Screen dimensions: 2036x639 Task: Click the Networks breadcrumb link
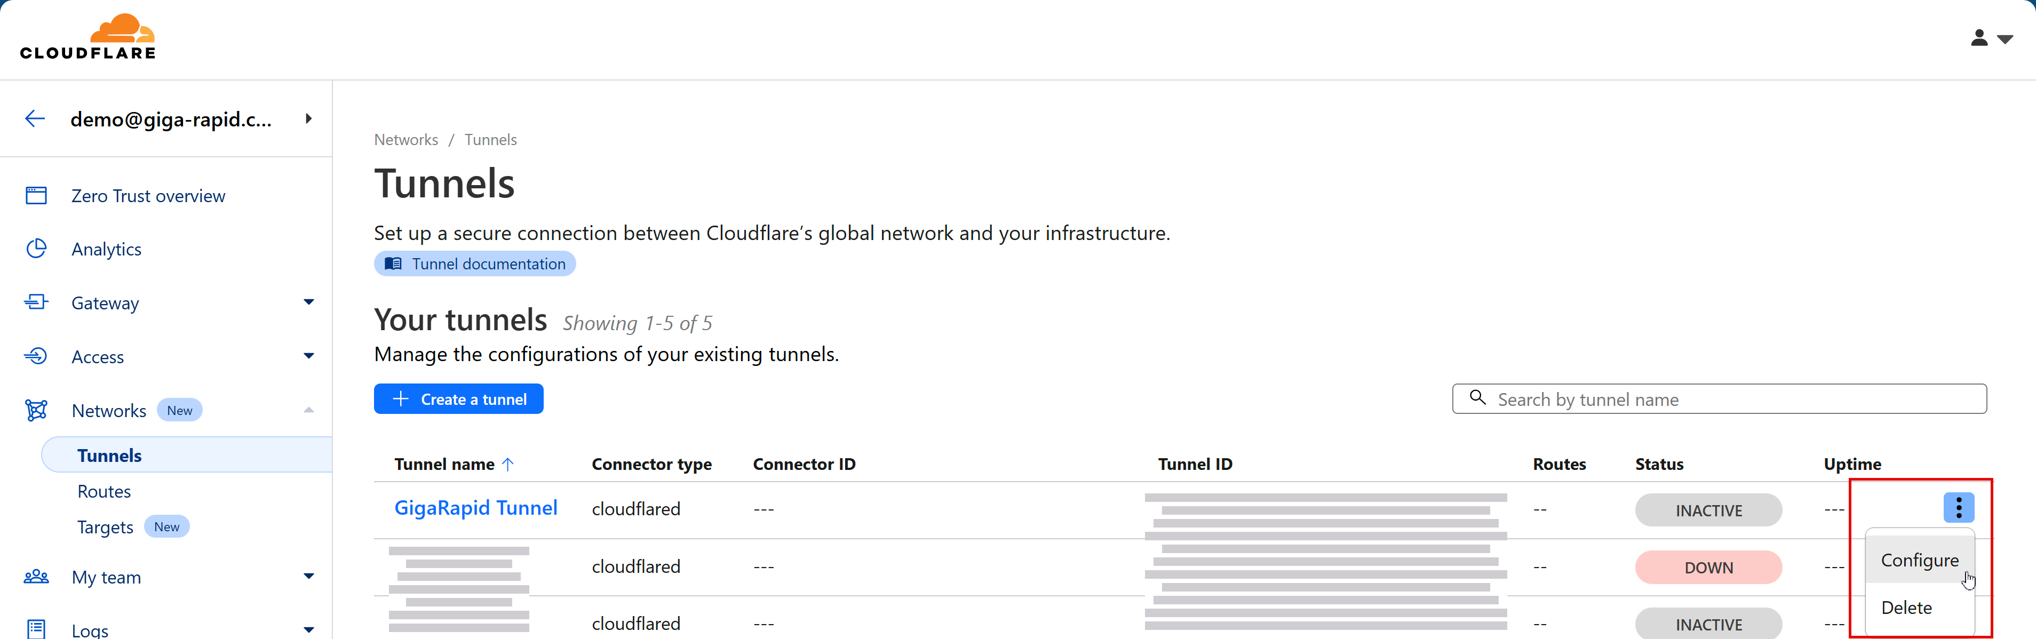pyautogui.click(x=406, y=140)
